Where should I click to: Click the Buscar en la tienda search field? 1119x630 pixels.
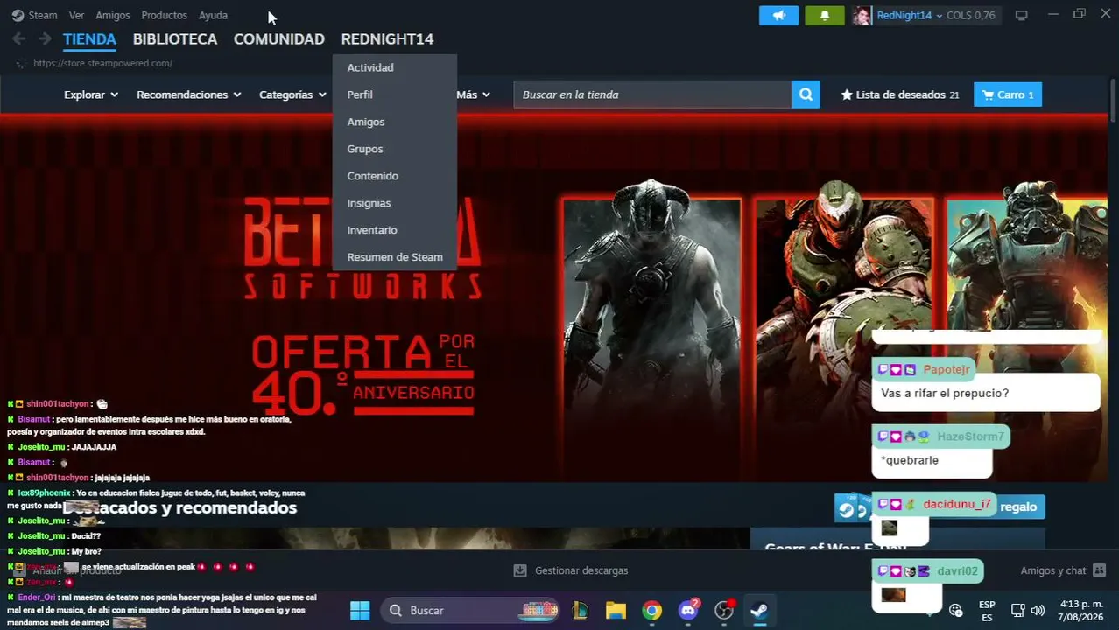(652, 94)
